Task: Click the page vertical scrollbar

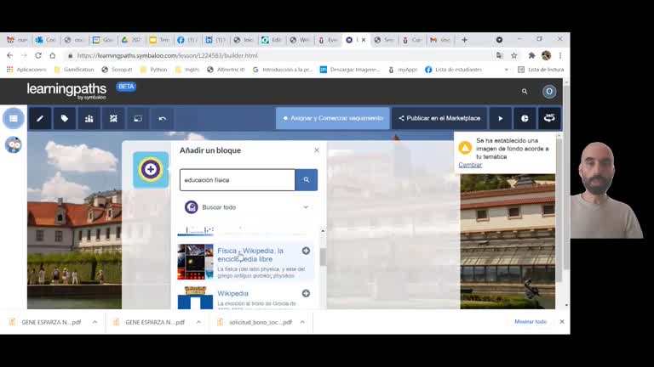Action: (566, 179)
